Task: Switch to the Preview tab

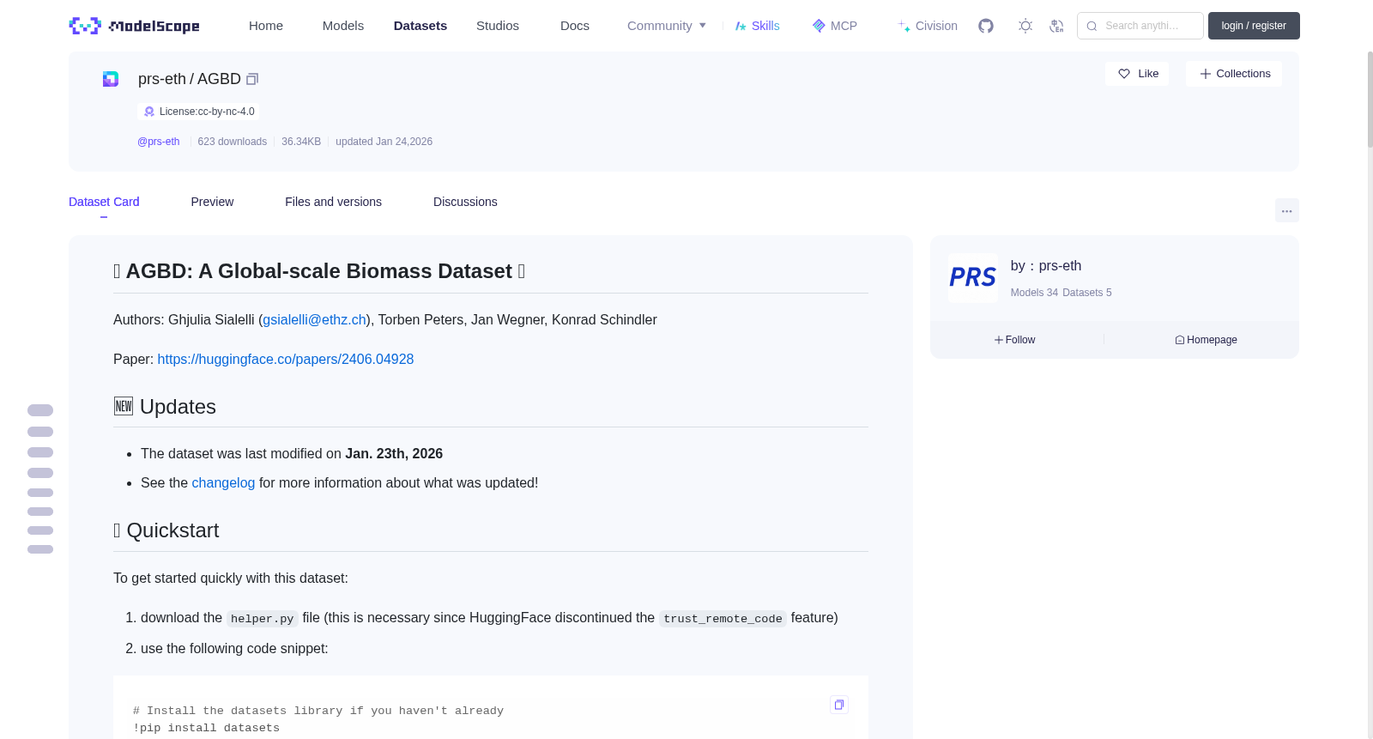Action: [x=212, y=202]
